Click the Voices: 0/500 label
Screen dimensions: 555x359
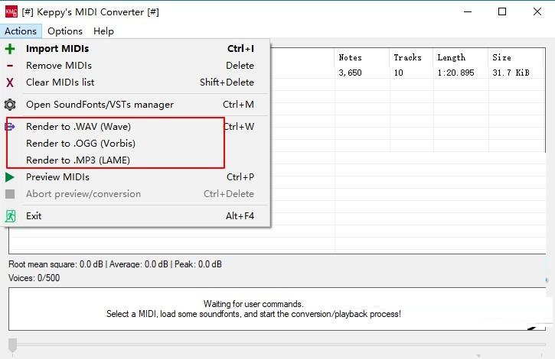(x=34, y=278)
